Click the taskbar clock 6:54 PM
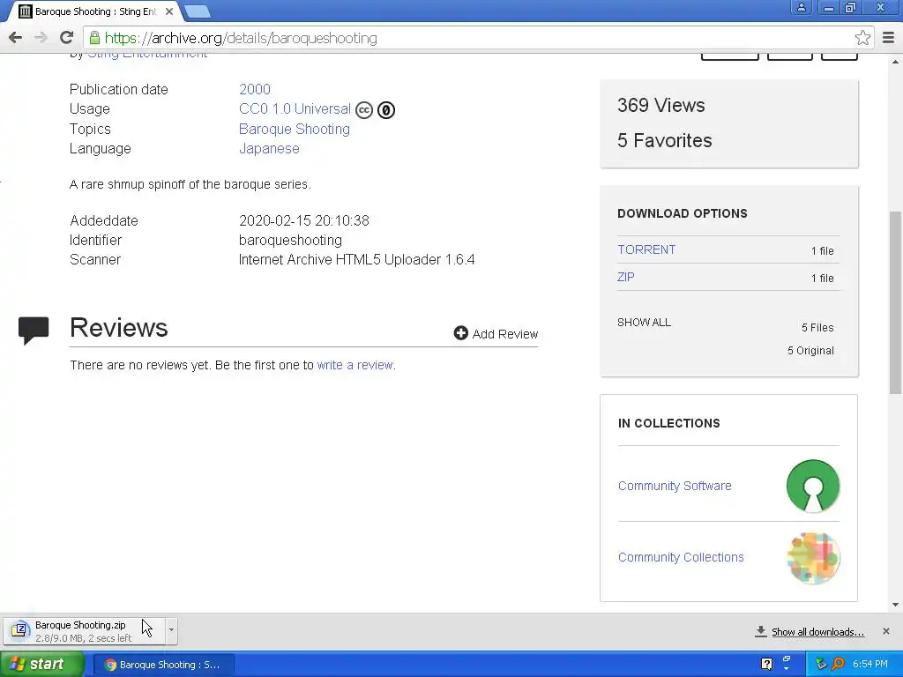 click(x=870, y=664)
